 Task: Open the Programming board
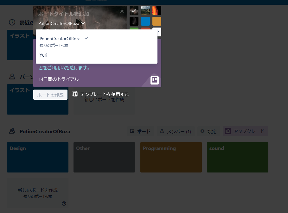point(171,157)
